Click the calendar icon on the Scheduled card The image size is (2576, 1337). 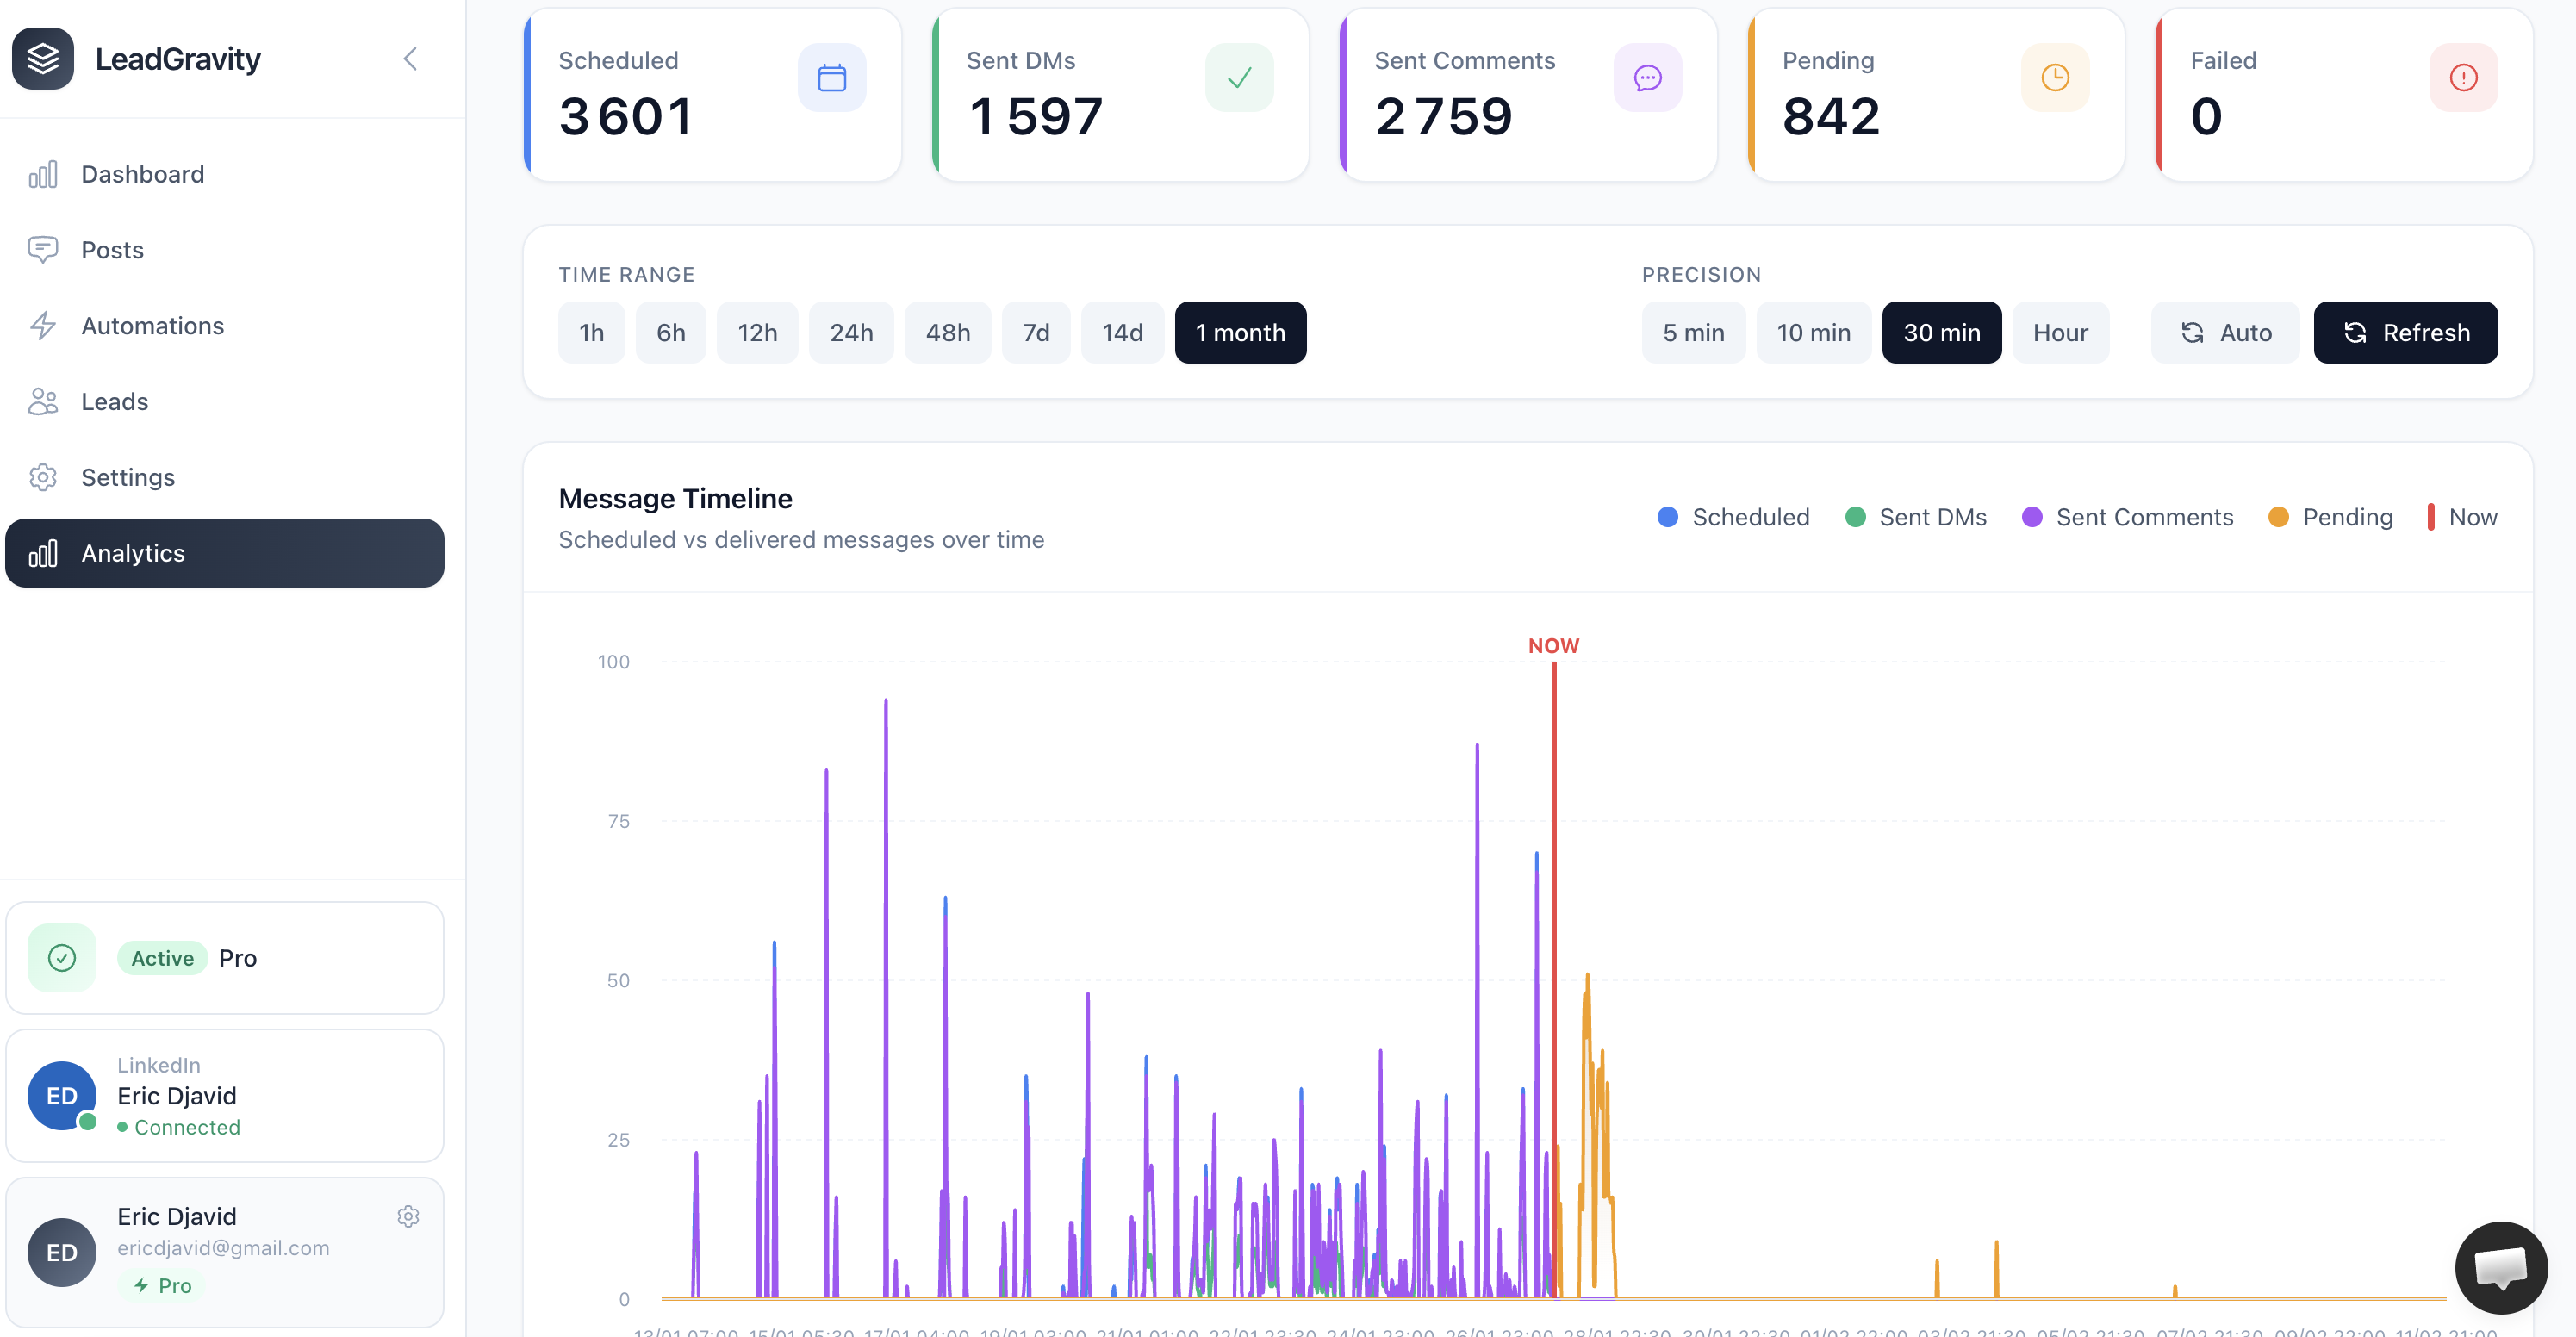[832, 77]
